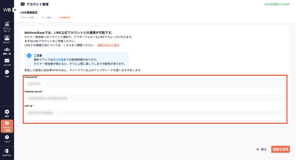The width and height of the screenshot is (296, 160).
Task: Open the Dashboard (ダッシュボード) sidebar icon
Action: [7, 24]
